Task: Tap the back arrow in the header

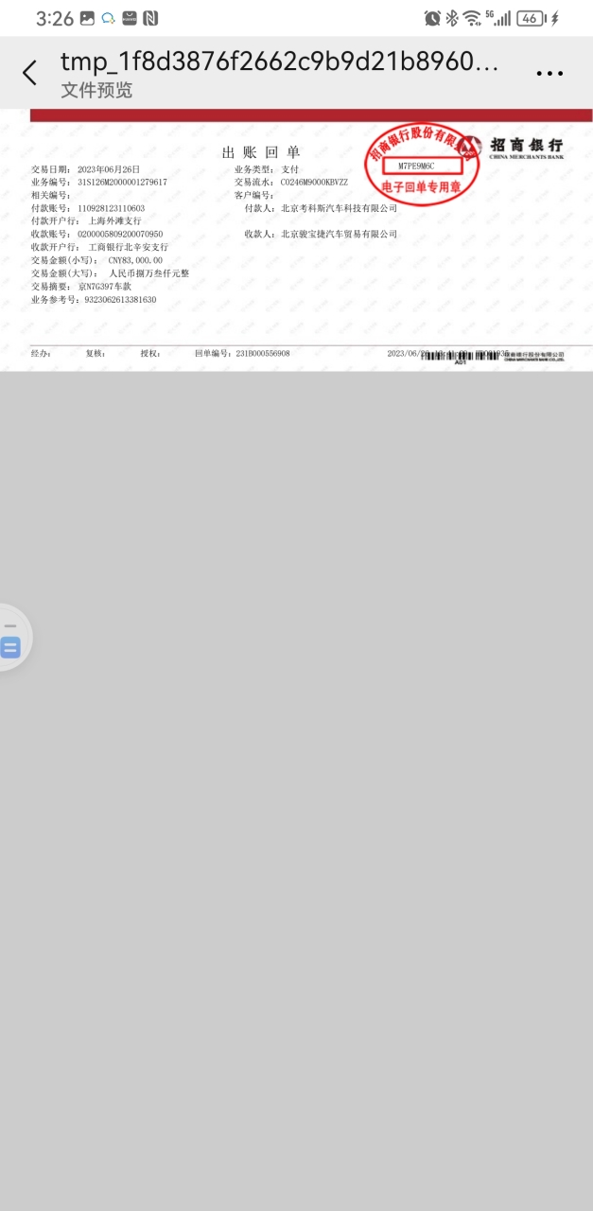Action: click(x=30, y=73)
